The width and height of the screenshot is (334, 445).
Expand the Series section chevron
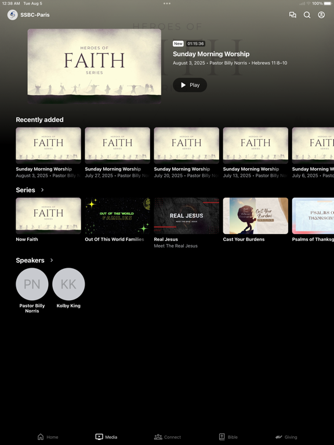pyautogui.click(x=42, y=190)
